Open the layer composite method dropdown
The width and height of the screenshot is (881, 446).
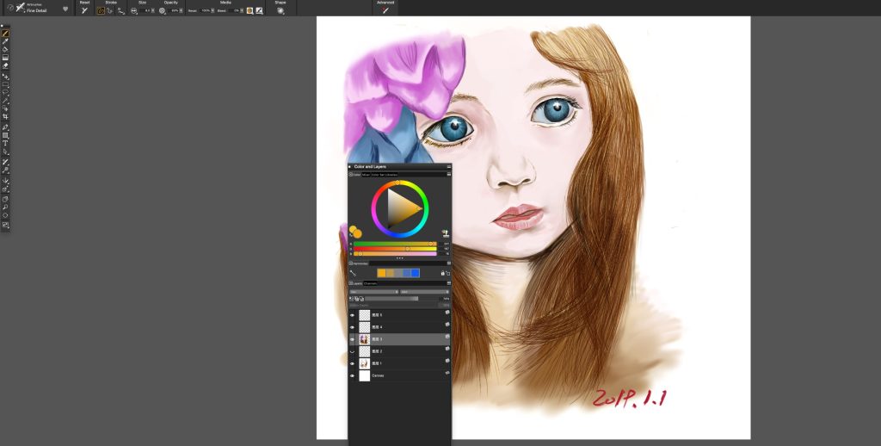pyautogui.click(x=373, y=292)
